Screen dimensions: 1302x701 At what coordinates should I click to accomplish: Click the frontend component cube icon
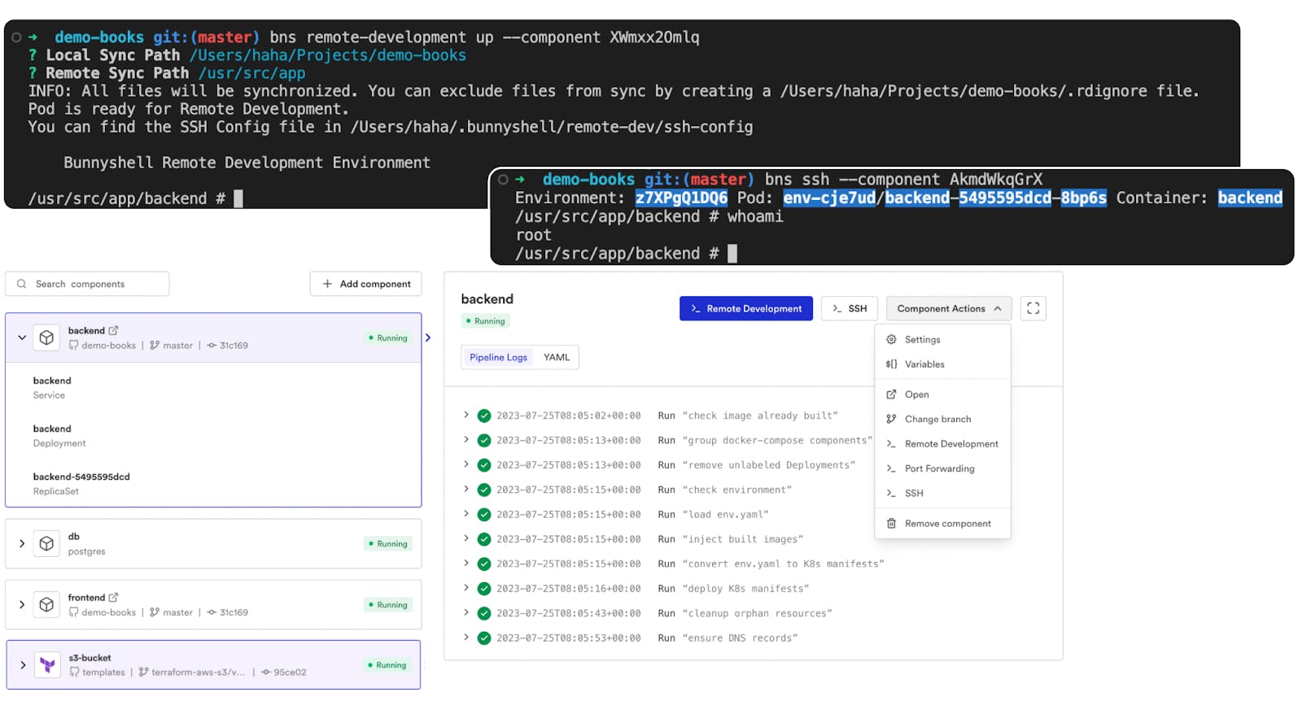tap(47, 604)
